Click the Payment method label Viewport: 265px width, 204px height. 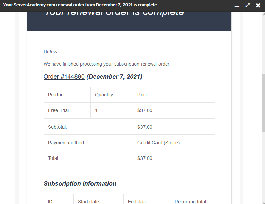pos(67,143)
